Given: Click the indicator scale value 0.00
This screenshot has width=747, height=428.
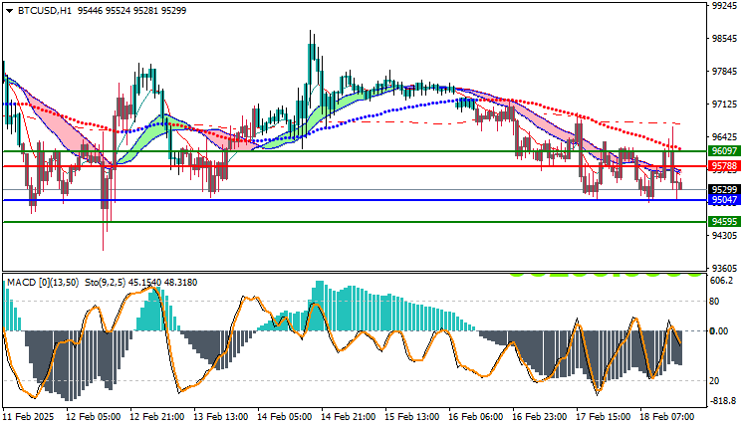Looking at the screenshot, I should coord(719,331).
